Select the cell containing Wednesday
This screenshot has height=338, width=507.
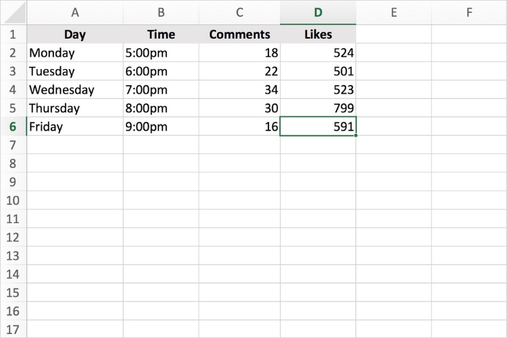pyautogui.click(x=74, y=90)
